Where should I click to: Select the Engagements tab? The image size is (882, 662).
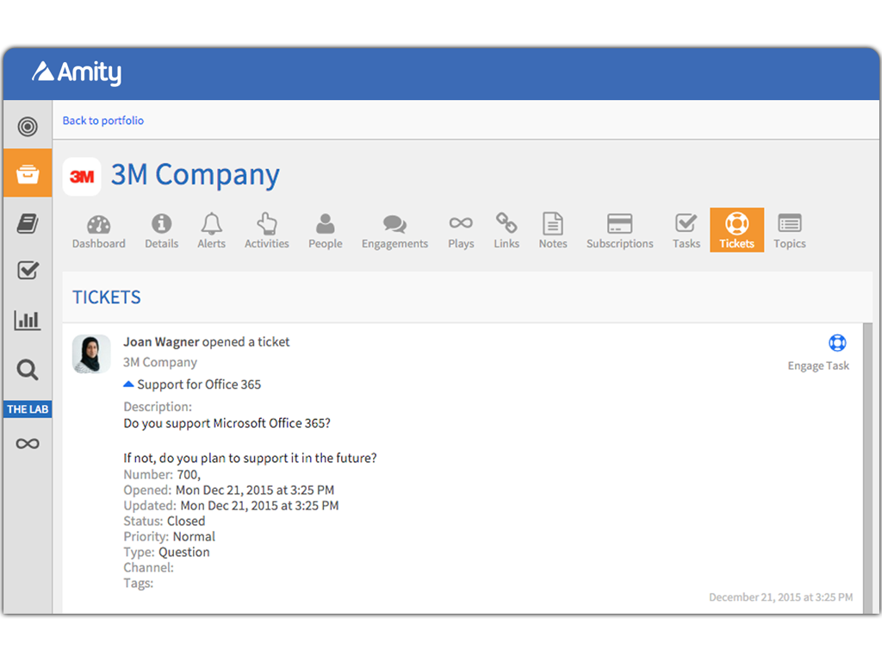click(x=394, y=231)
